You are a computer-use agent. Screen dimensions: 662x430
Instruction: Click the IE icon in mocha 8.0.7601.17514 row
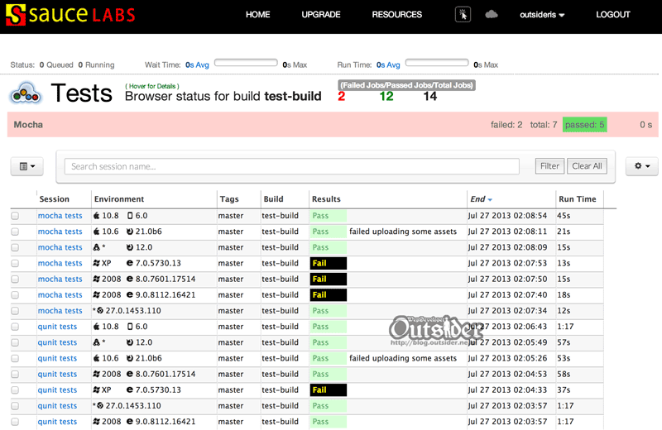(130, 279)
